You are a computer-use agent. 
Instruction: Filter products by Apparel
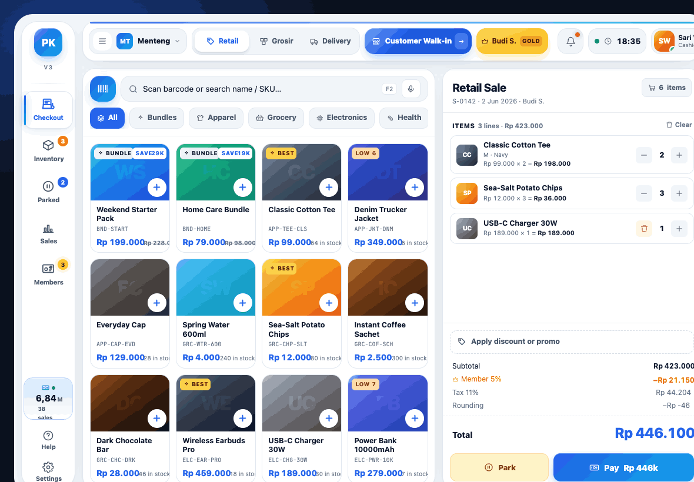click(x=216, y=118)
